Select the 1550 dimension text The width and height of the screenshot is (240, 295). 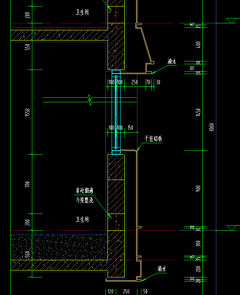pyautogui.click(x=27, y=113)
